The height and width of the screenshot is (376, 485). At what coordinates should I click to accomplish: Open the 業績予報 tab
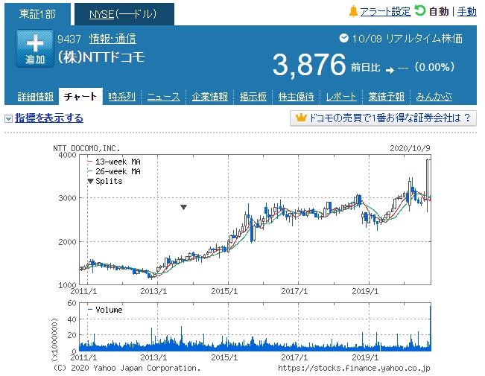click(x=386, y=97)
